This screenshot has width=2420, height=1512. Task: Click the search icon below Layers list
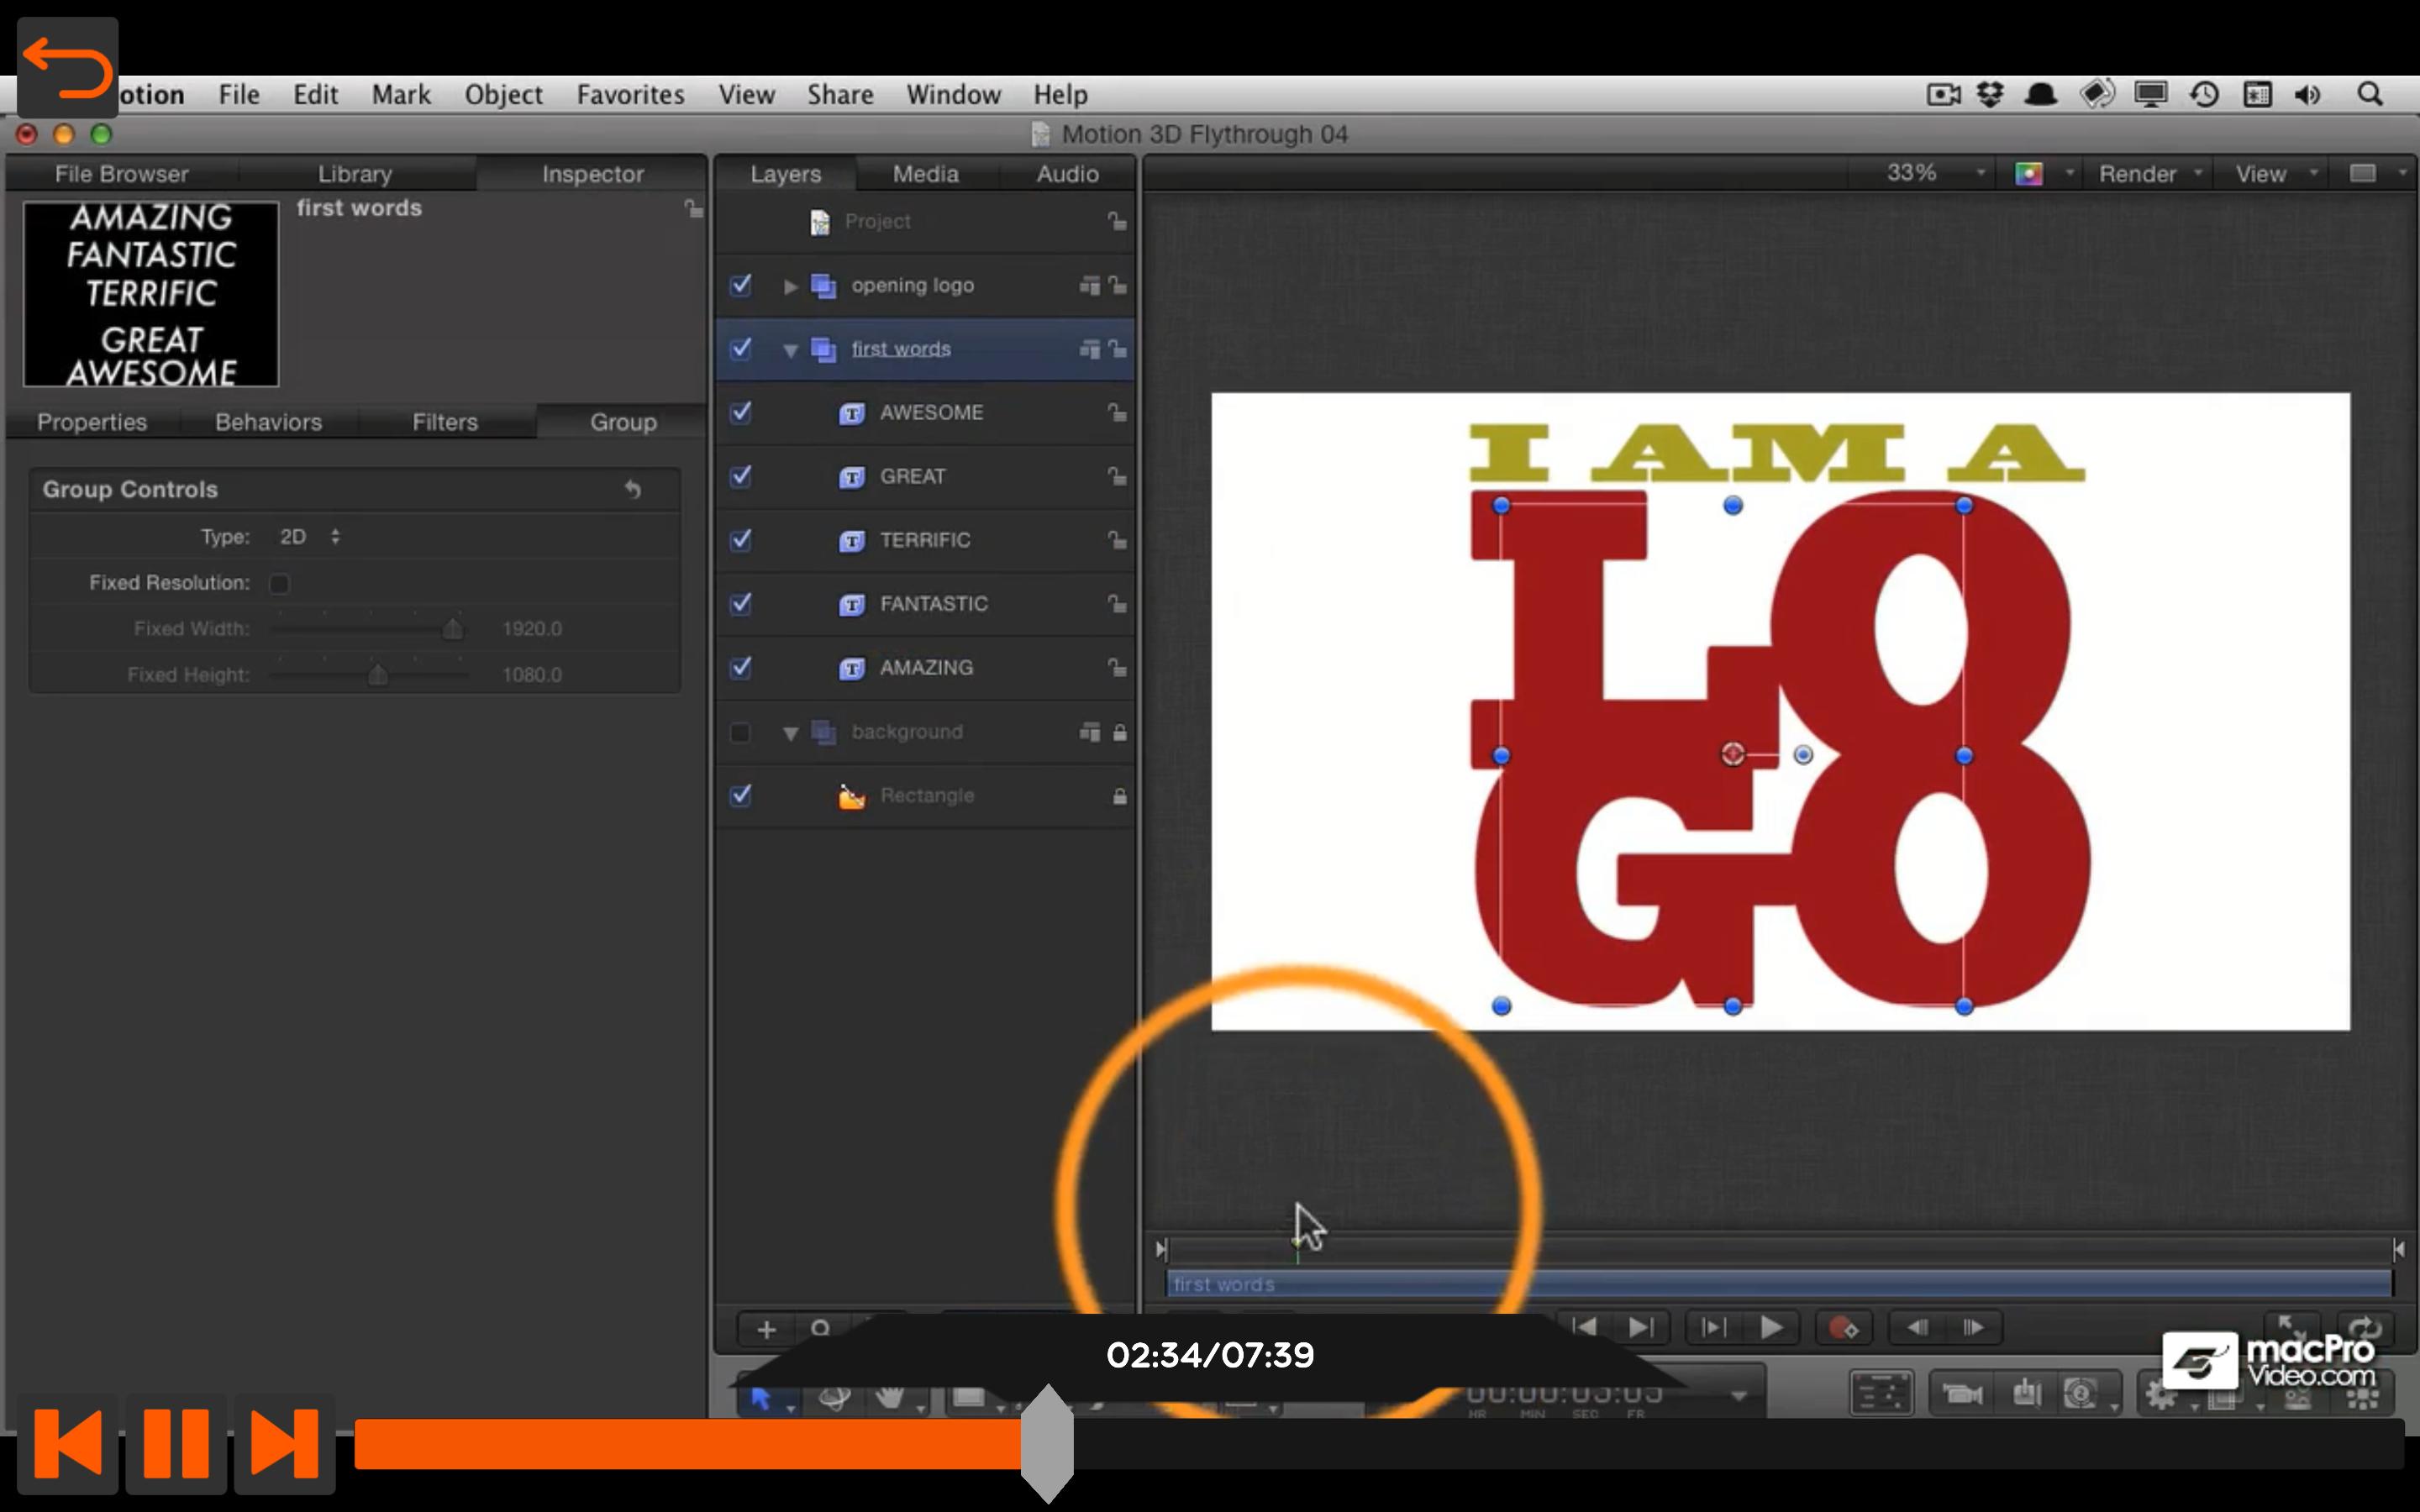tap(820, 1329)
